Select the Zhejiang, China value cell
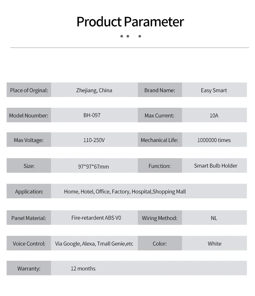This screenshot has width=255, height=296. coord(94,90)
